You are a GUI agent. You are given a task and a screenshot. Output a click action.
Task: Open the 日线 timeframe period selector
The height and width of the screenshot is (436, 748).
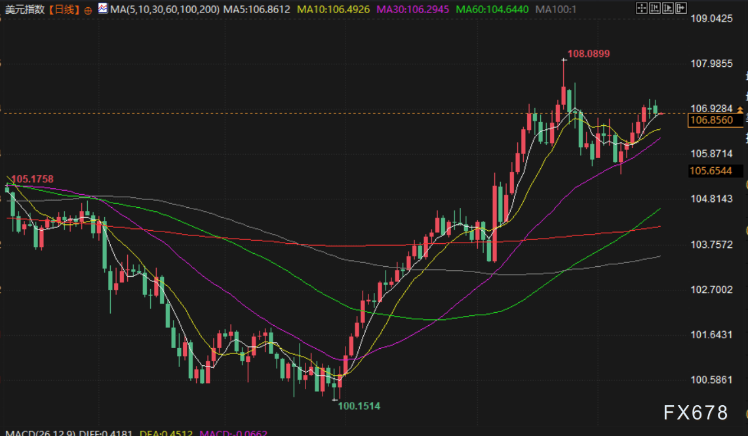click(64, 10)
